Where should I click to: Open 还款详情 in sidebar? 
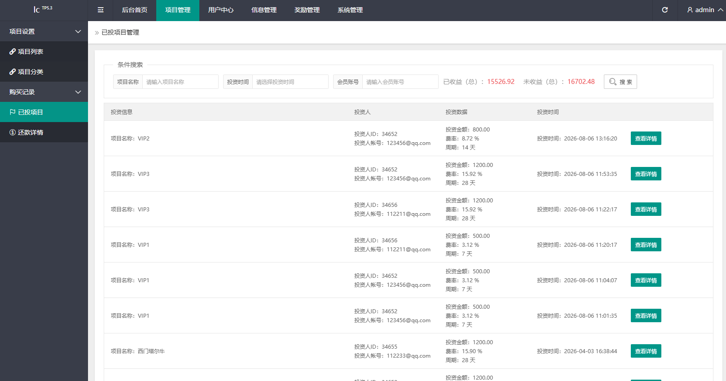point(44,132)
